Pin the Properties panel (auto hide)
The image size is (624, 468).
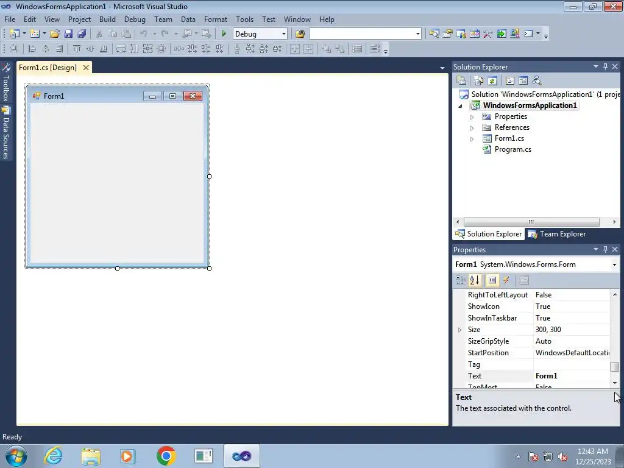[x=605, y=249]
